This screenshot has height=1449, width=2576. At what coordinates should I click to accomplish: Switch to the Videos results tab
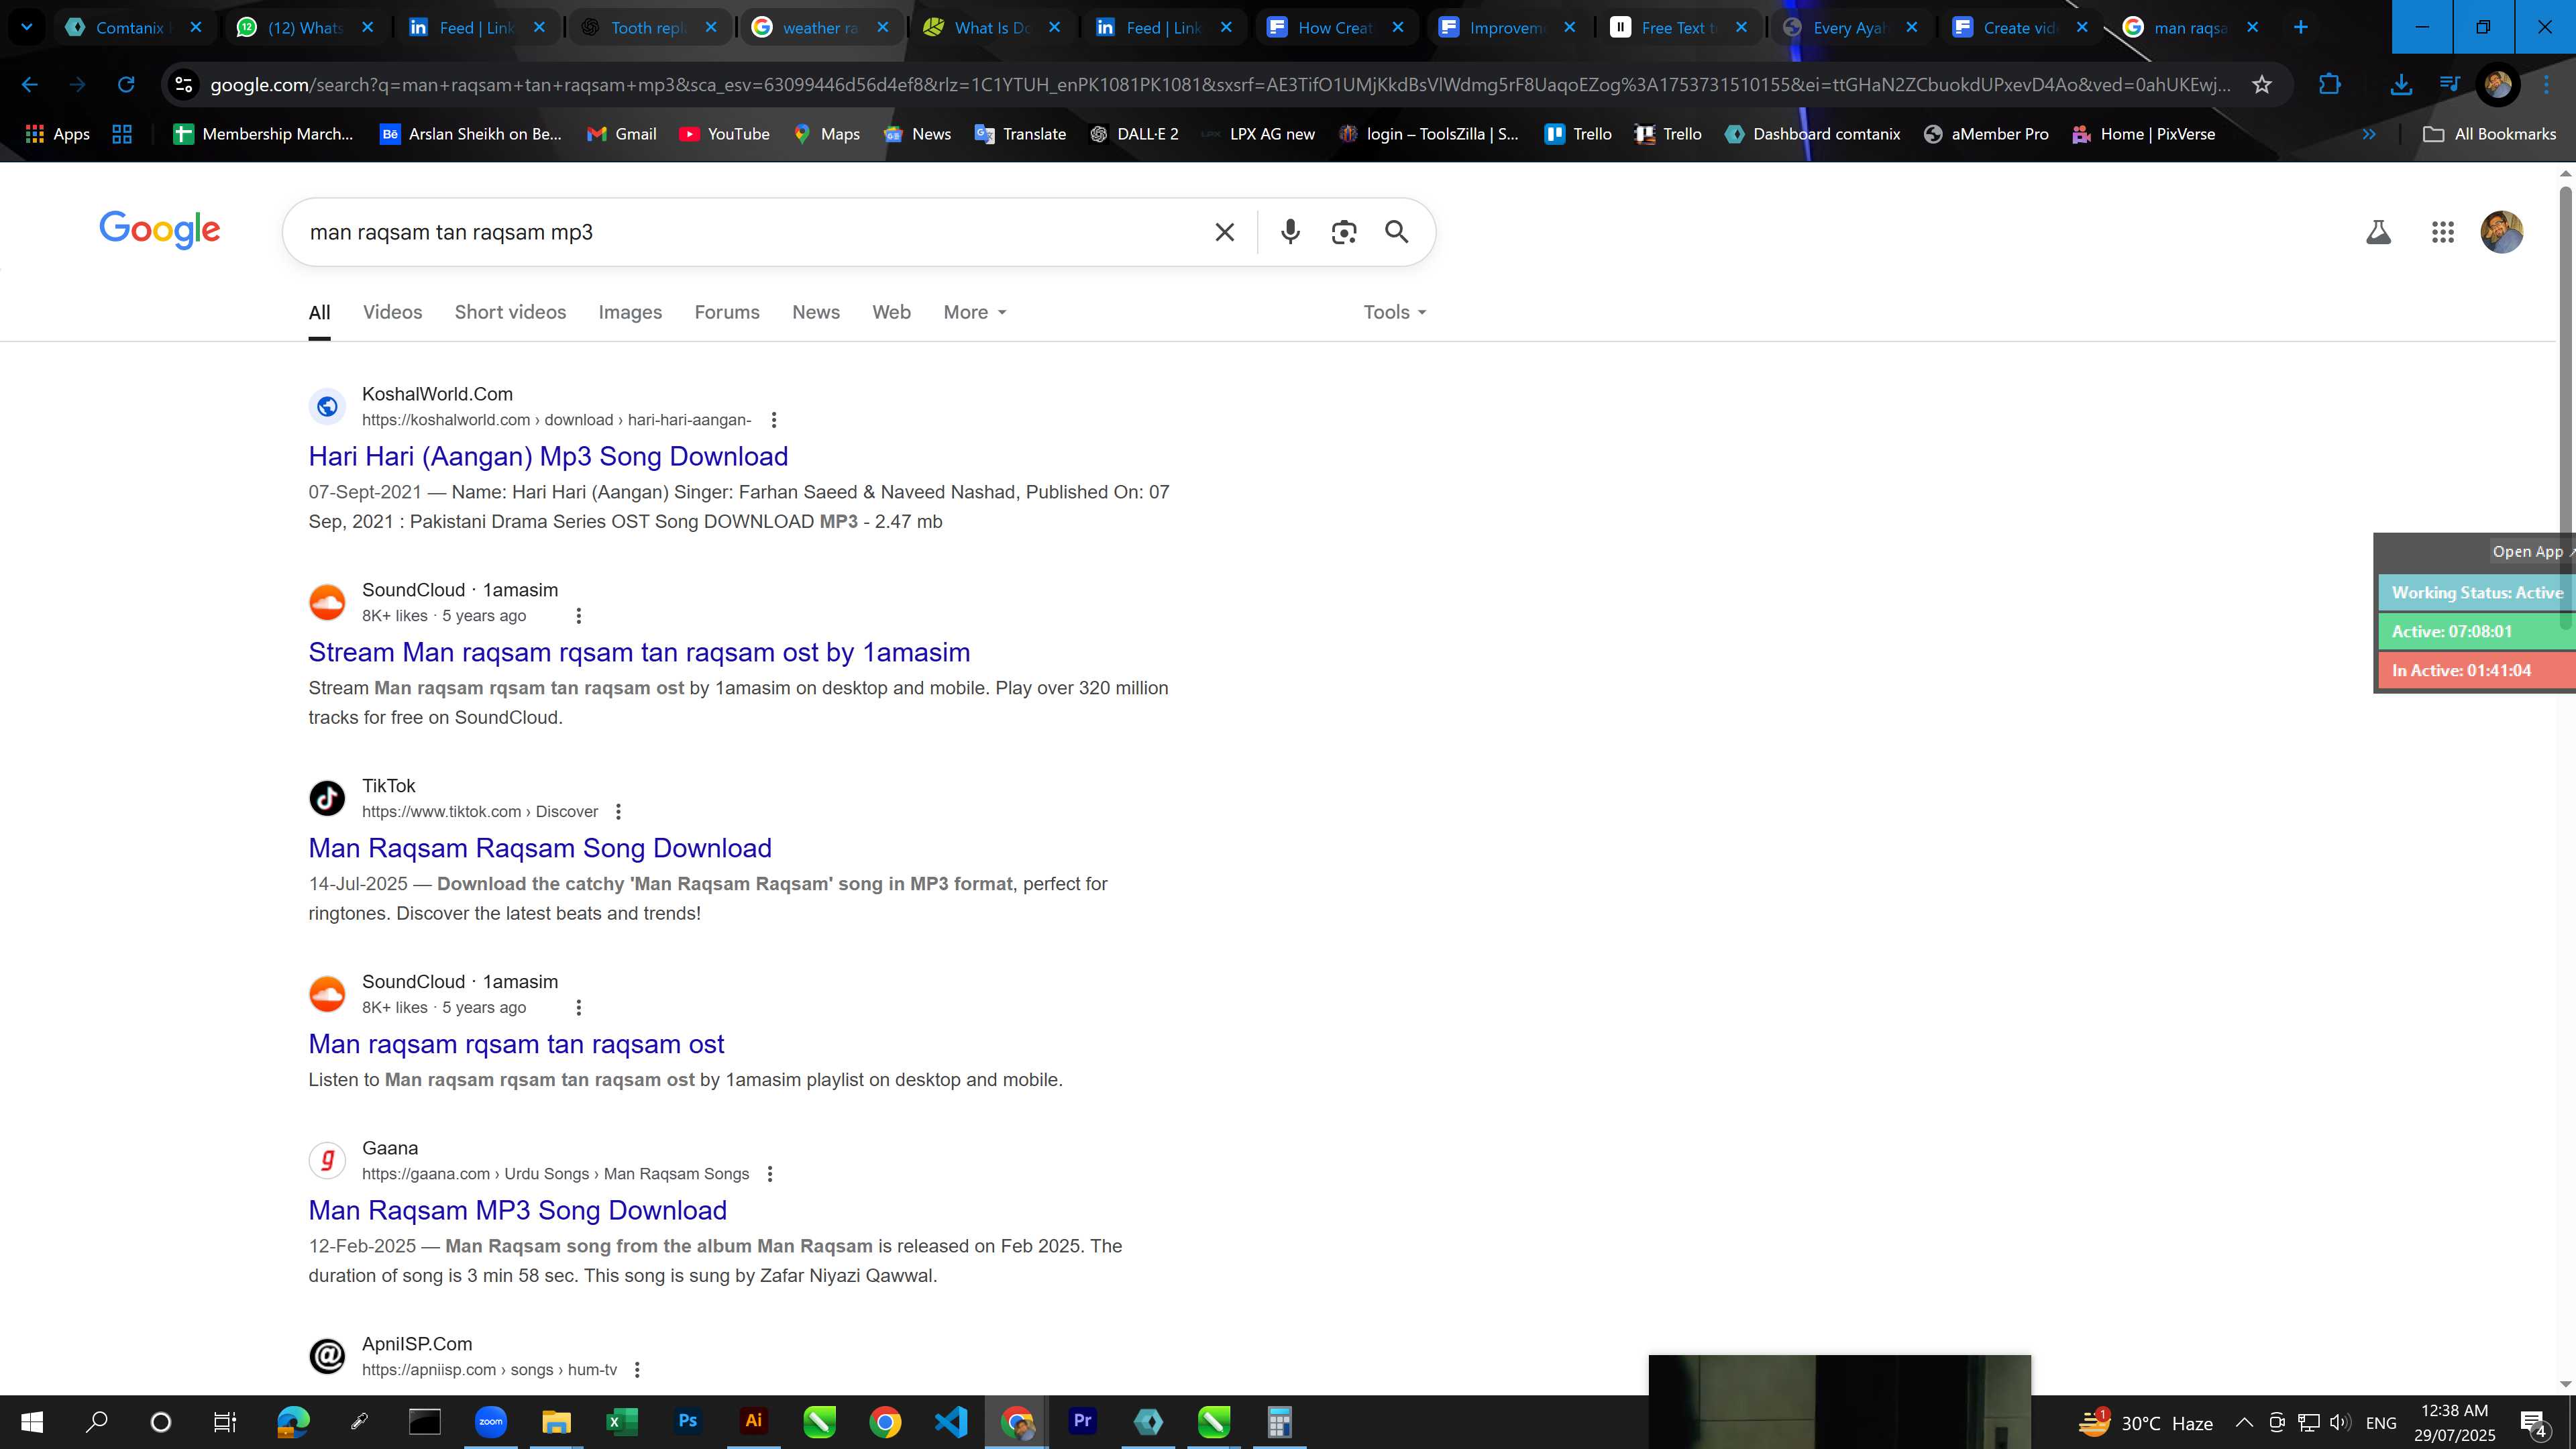click(x=392, y=312)
